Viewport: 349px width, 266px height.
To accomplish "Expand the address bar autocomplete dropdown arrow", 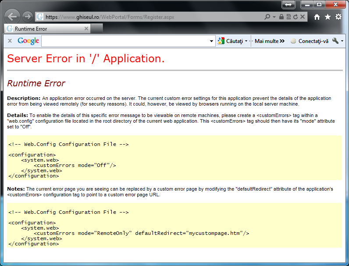I will coord(274,17).
